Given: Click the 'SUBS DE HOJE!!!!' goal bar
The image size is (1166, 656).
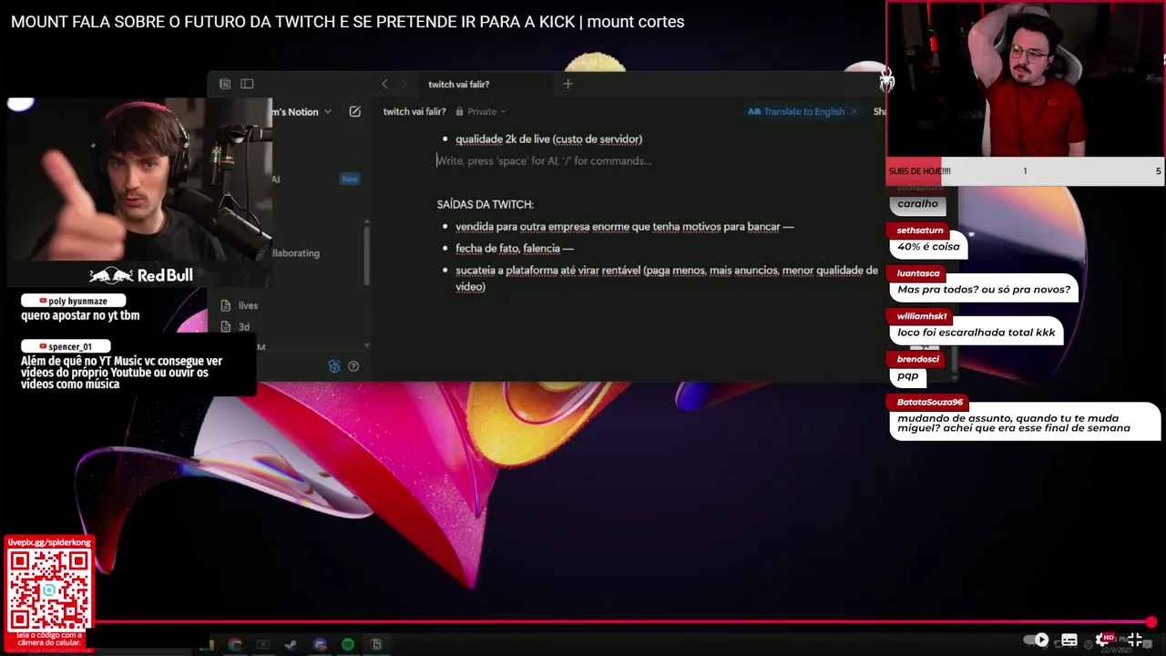Looking at the screenshot, I should [1025, 171].
